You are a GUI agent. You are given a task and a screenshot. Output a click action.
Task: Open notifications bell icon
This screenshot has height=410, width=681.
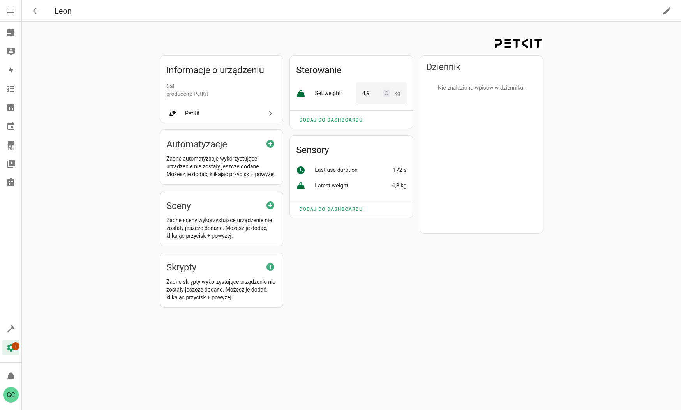click(11, 376)
